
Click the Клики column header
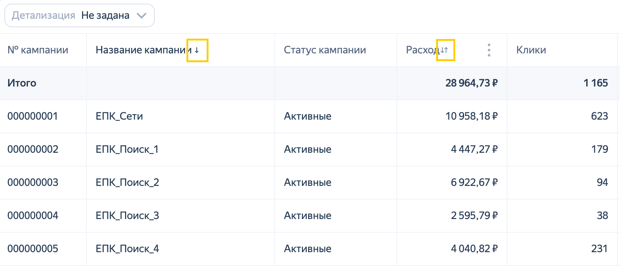pos(531,50)
